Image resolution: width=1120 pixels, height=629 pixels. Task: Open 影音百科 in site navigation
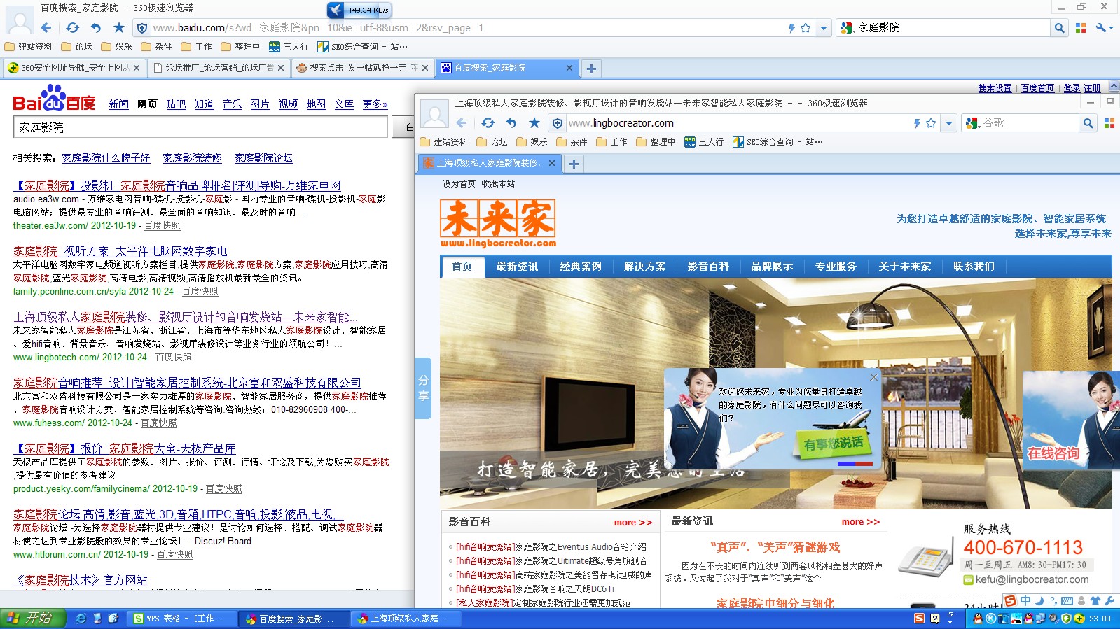[x=708, y=267]
